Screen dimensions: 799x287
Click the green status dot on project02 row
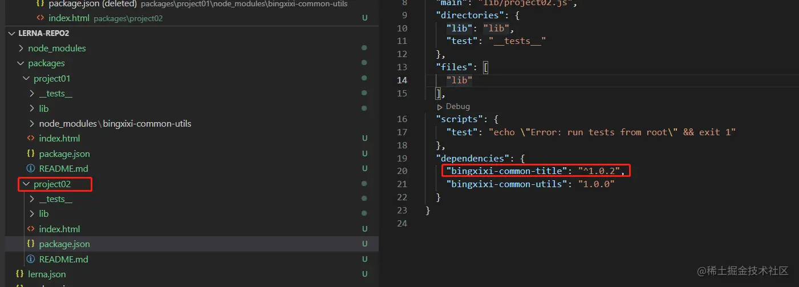(x=364, y=184)
